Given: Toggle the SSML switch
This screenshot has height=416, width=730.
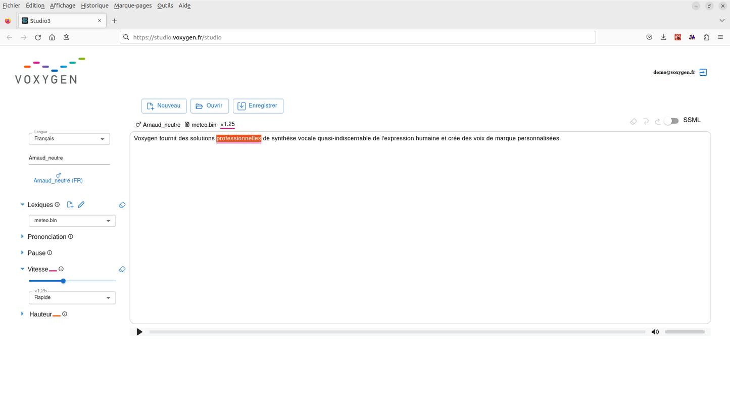Looking at the screenshot, I should tap(671, 121).
